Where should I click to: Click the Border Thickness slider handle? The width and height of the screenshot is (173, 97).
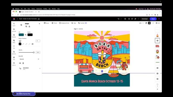coord(20,41)
